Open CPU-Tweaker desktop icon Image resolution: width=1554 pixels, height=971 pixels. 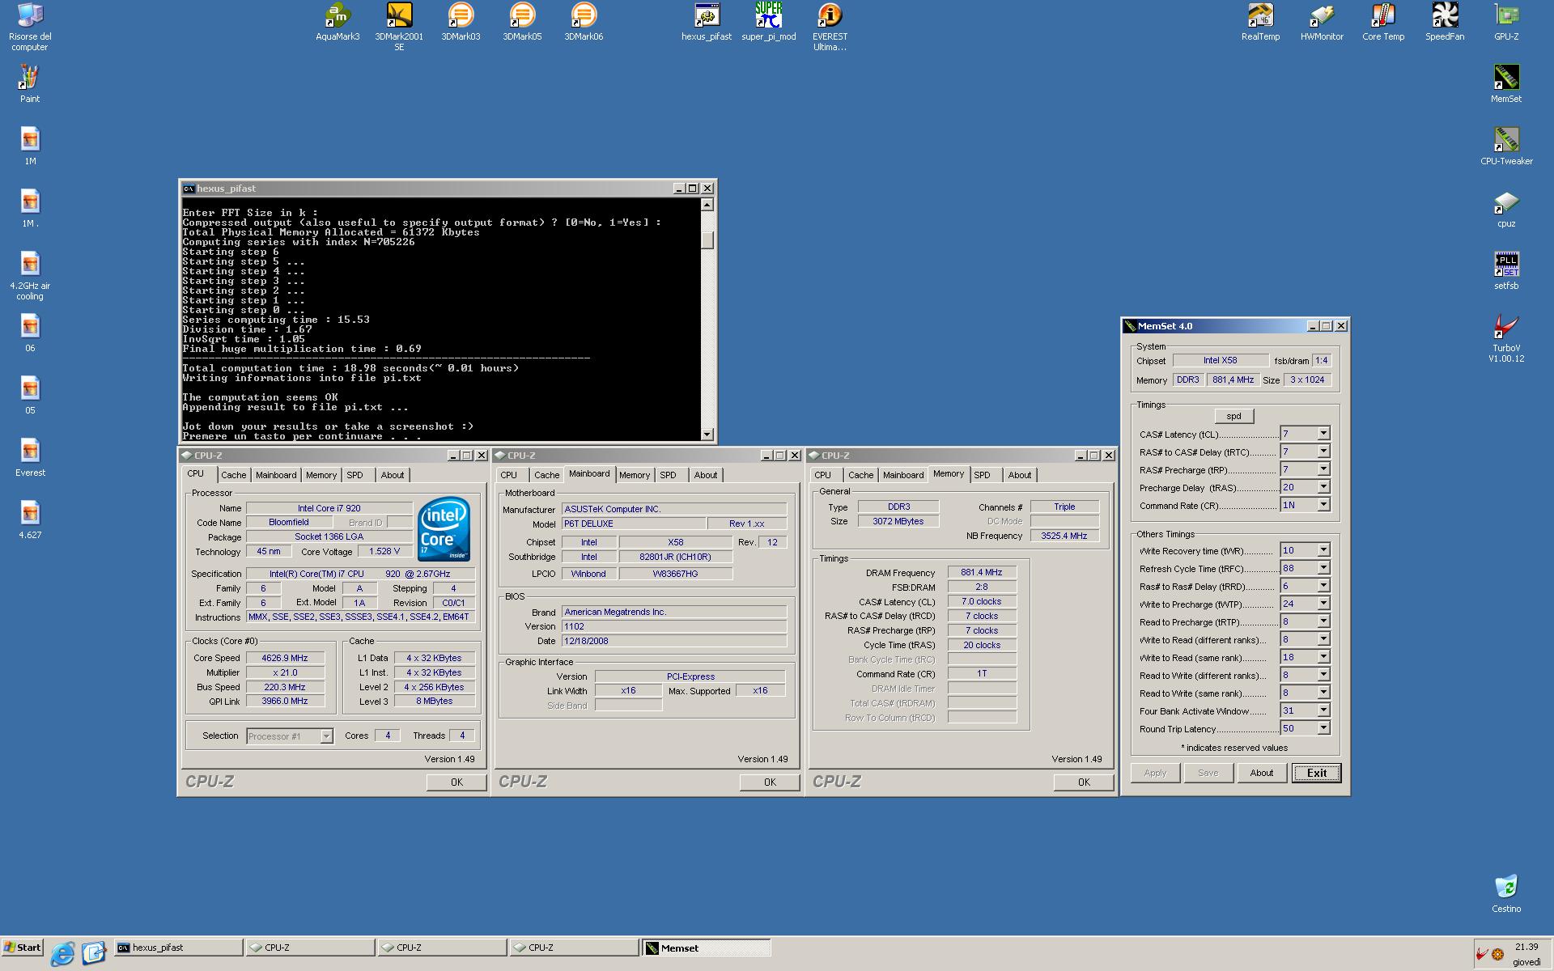[x=1506, y=146]
